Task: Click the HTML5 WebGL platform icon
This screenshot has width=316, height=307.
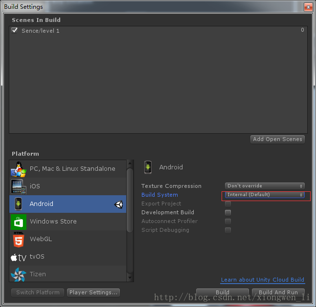Action: click(19, 239)
